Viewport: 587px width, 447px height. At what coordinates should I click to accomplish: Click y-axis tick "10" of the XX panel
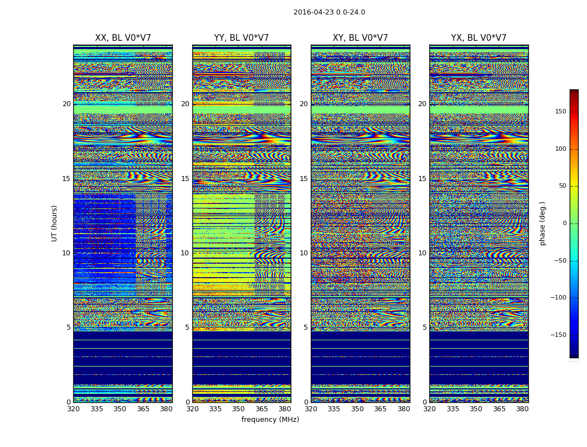coord(67,253)
